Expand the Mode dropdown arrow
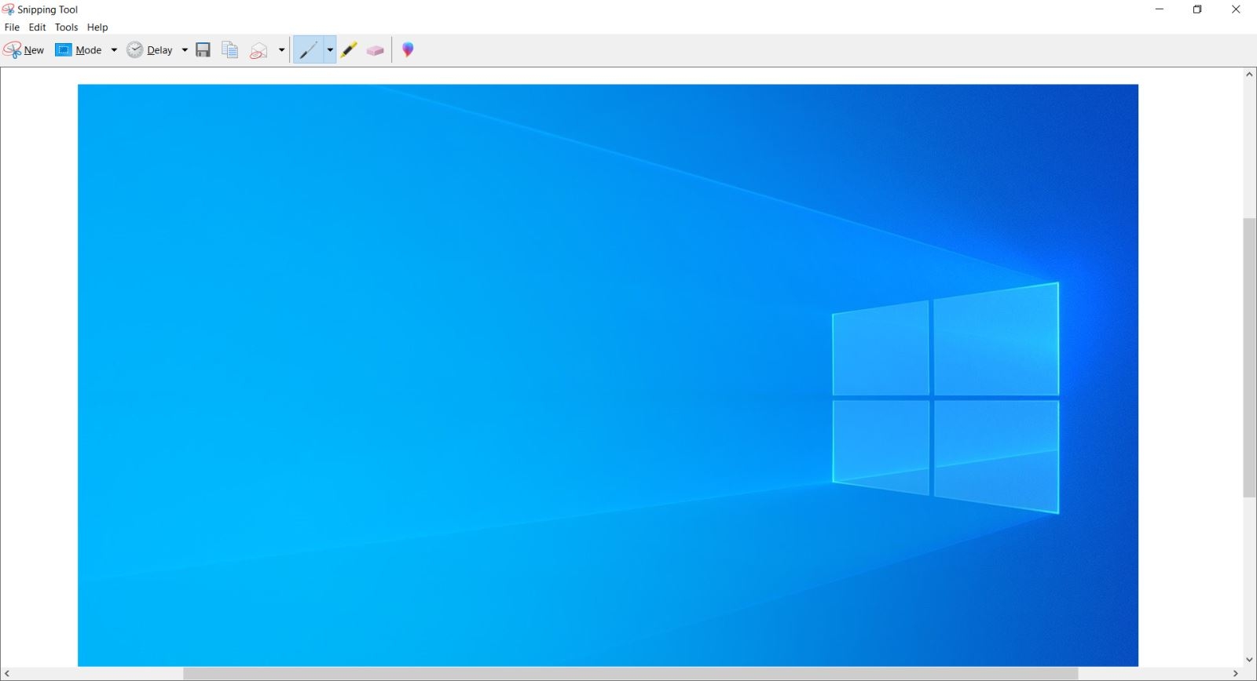The width and height of the screenshot is (1257, 681). (x=114, y=50)
